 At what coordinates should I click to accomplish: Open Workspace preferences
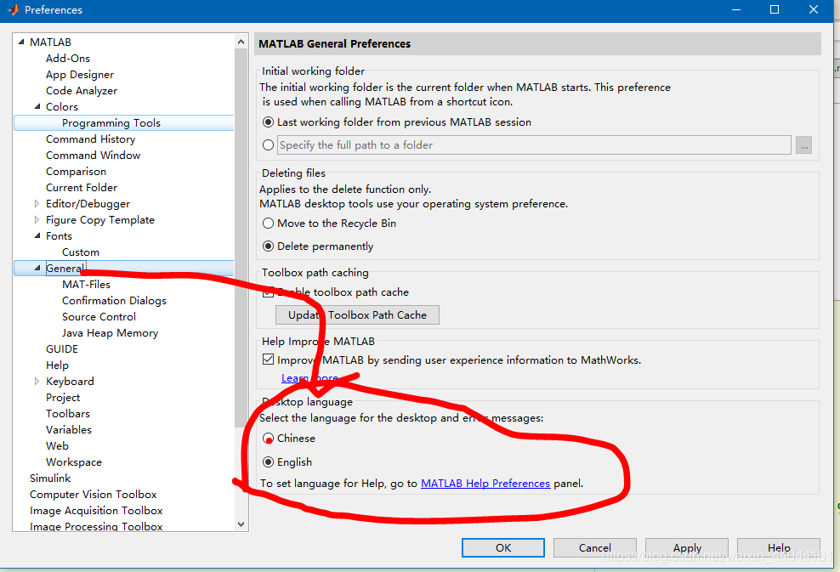pyautogui.click(x=74, y=462)
